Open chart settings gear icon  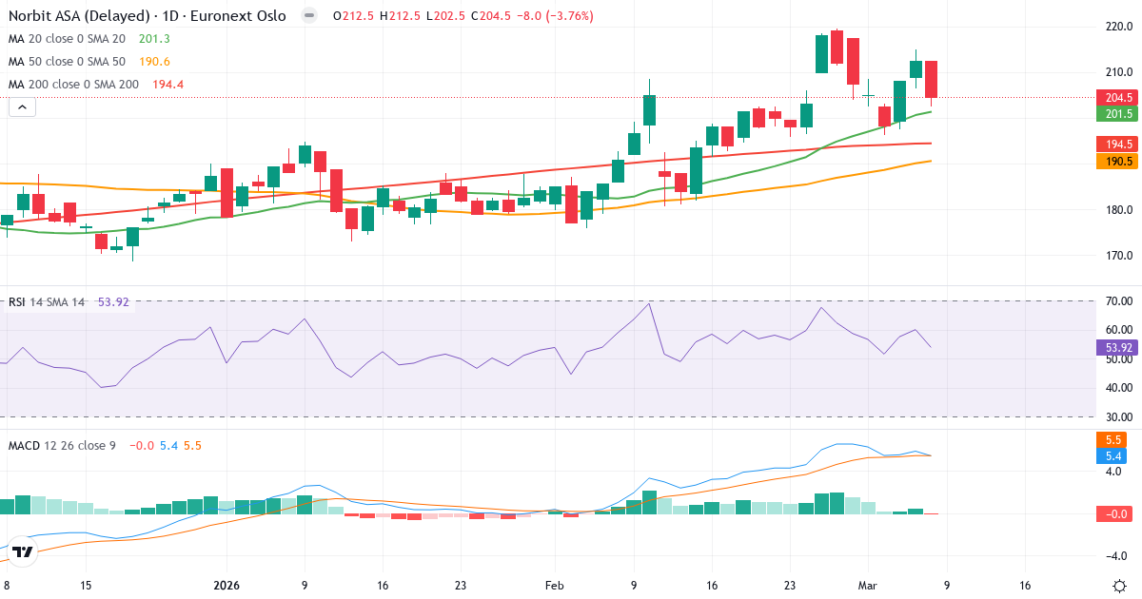1119,585
